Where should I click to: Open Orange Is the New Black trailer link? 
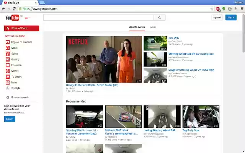tap(92, 85)
